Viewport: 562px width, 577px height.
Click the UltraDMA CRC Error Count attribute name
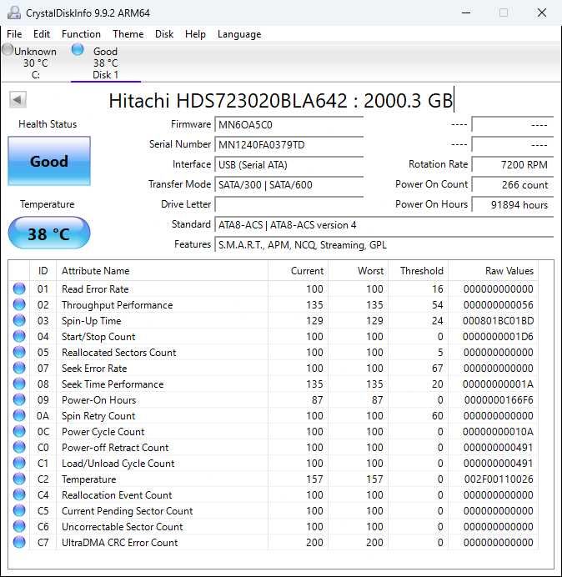point(119,543)
